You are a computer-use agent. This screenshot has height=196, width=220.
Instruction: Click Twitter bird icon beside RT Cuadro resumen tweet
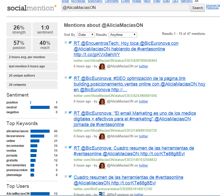[x=70, y=147]
